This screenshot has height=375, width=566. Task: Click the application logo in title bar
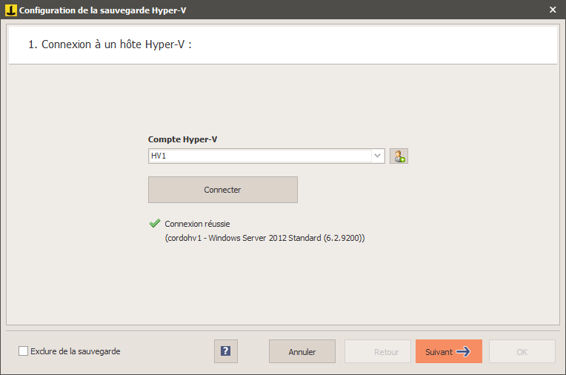pos(11,10)
